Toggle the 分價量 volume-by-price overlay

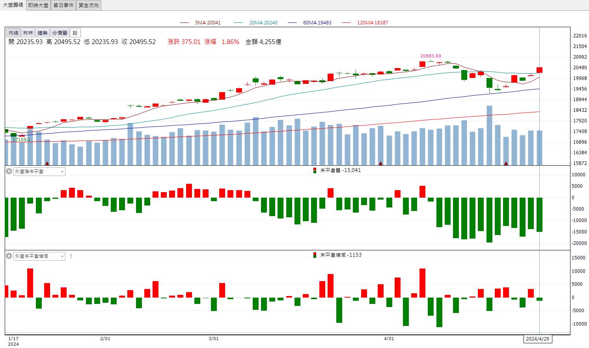click(x=60, y=33)
